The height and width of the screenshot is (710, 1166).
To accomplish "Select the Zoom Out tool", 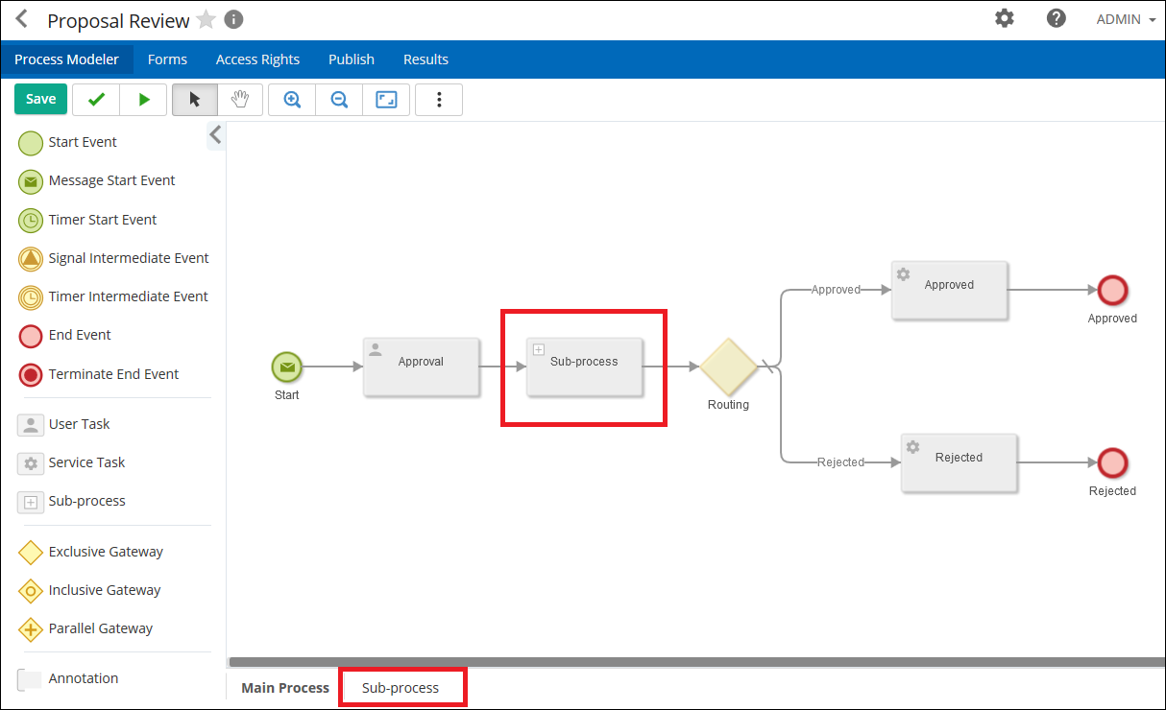I will tap(338, 99).
